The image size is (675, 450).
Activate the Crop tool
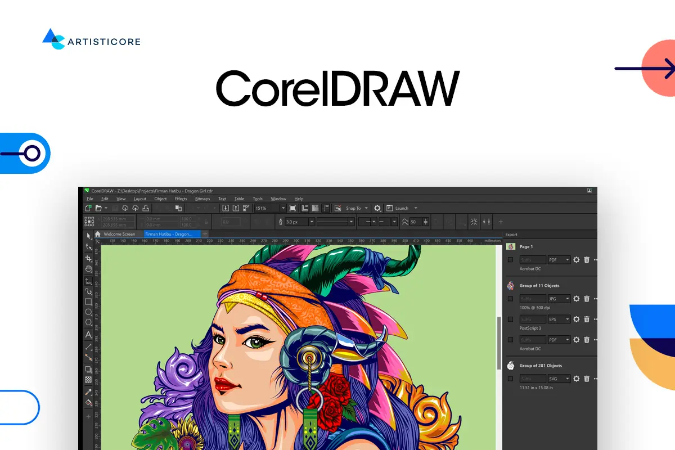pos(88,258)
